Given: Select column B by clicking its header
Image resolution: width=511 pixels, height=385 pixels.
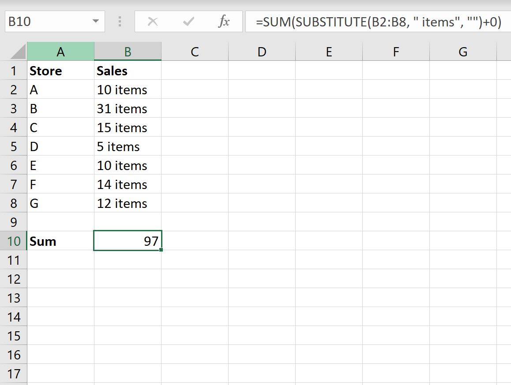Looking at the screenshot, I should [x=128, y=51].
